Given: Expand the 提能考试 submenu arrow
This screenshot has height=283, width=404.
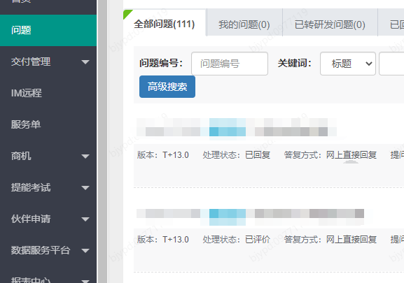Looking at the screenshot, I should [x=85, y=188].
